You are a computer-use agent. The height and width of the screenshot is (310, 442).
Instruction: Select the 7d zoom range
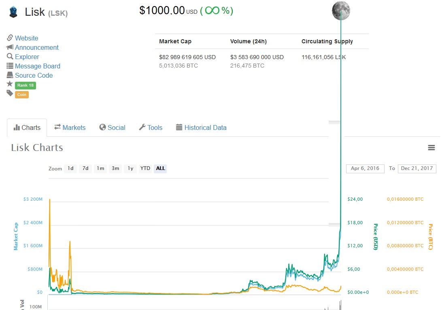85,168
